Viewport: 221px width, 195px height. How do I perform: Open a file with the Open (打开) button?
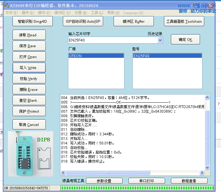tap(29, 57)
